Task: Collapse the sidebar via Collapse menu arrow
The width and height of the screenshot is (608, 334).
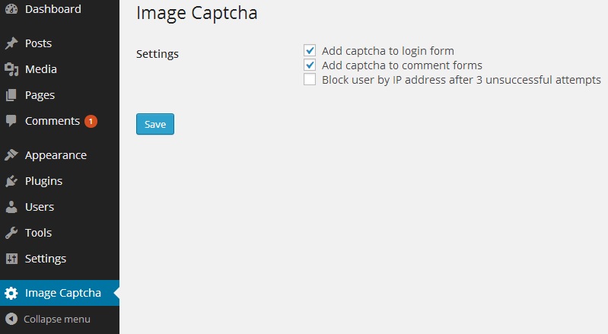Action: tap(11, 319)
